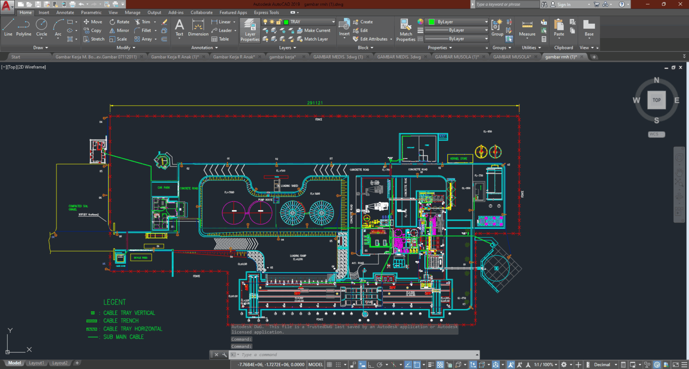The height and width of the screenshot is (369, 689).
Task: Activate the Match Properties tool
Action: pyautogui.click(x=405, y=30)
